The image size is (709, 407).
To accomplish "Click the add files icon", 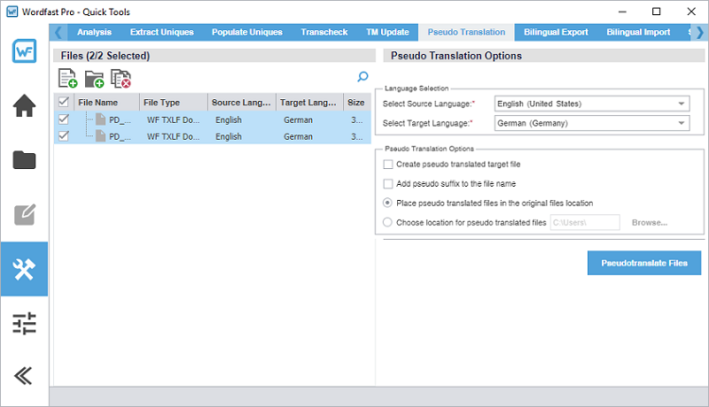I will 67,79.
